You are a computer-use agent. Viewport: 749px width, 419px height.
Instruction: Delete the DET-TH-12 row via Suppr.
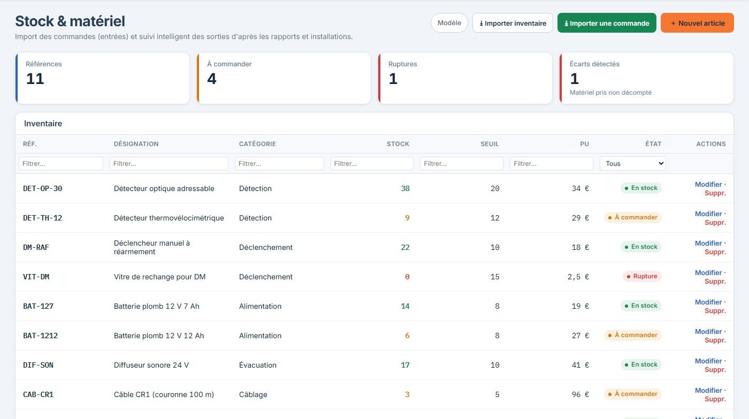715,223
